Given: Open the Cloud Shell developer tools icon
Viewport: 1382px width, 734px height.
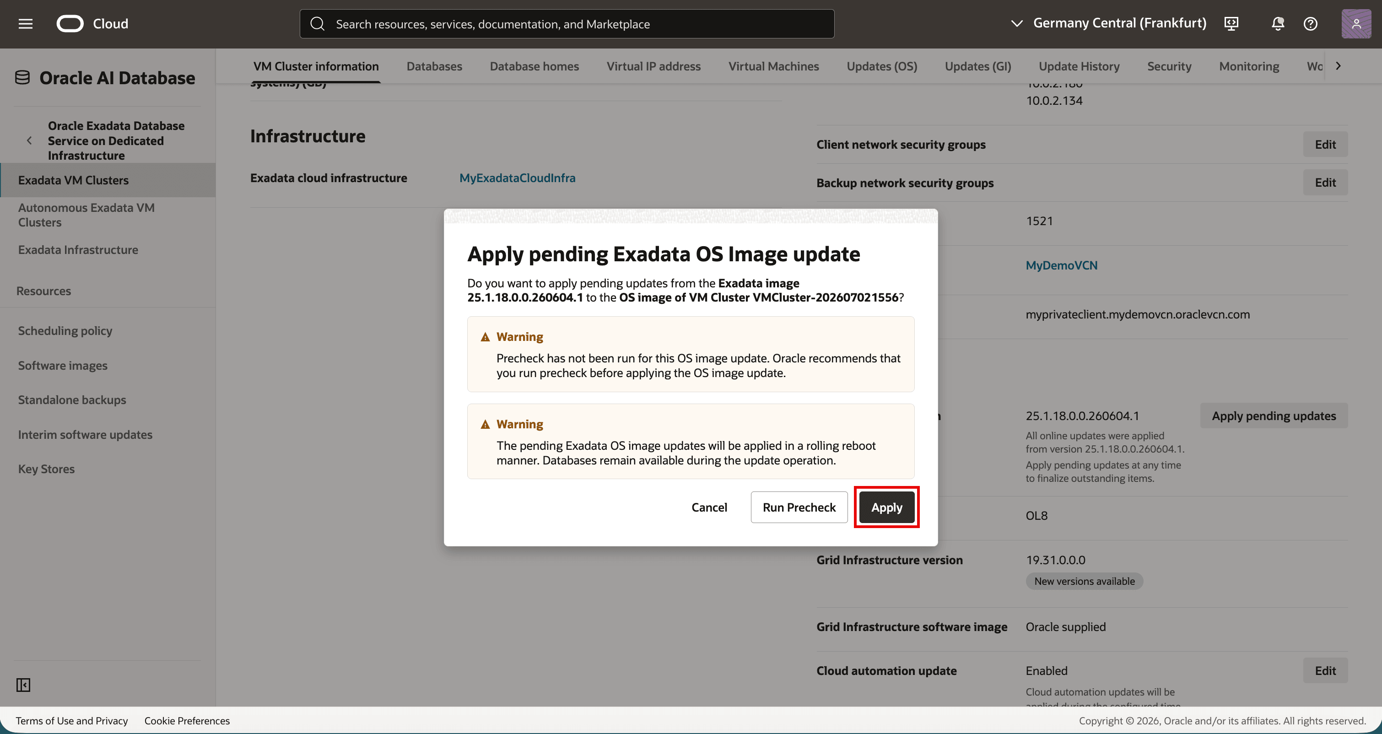Looking at the screenshot, I should [x=1231, y=24].
